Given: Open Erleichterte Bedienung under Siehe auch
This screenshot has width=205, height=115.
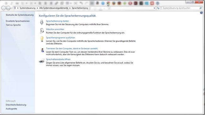Looking at the screenshot, I should (x=16, y=105).
